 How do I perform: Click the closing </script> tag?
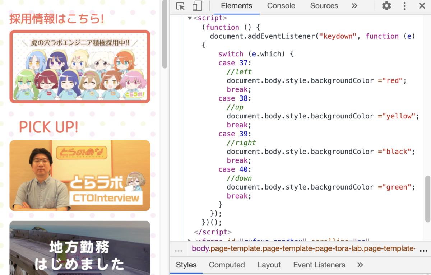pos(213,232)
